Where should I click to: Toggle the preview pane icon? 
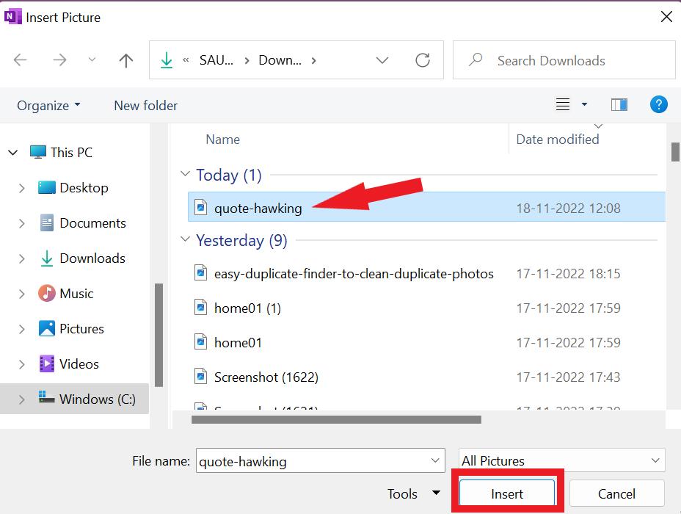tap(619, 105)
